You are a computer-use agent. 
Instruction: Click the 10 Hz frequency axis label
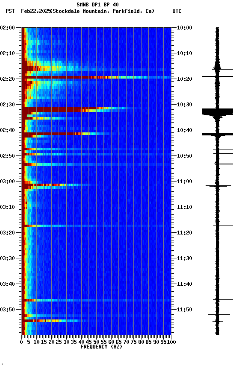point(36,342)
